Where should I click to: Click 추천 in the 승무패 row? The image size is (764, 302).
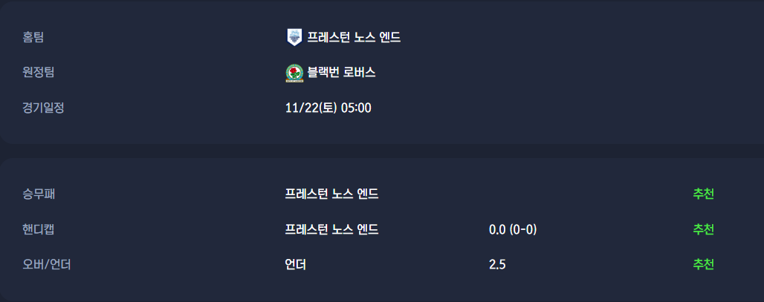[703, 194]
